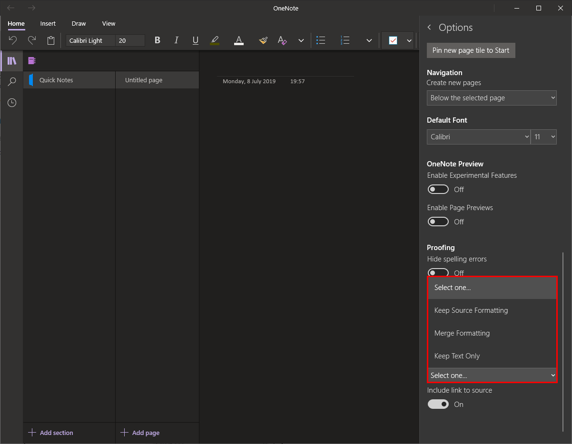Clear formatting with eraser icon
This screenshot has width=572, height=444.
282,40
